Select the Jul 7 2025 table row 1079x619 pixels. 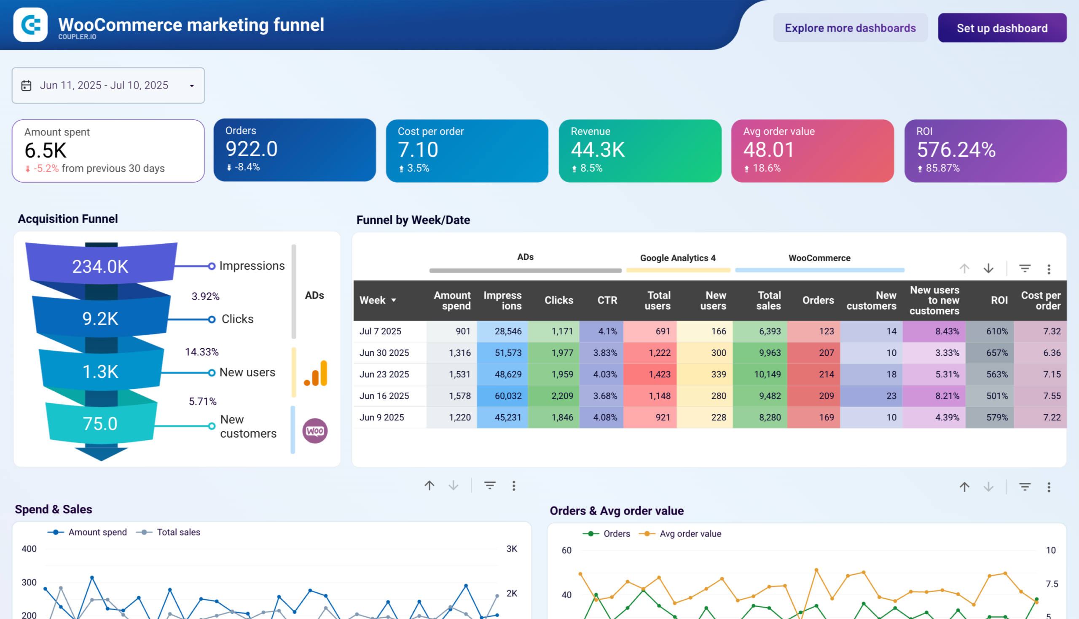click(380, 331)
